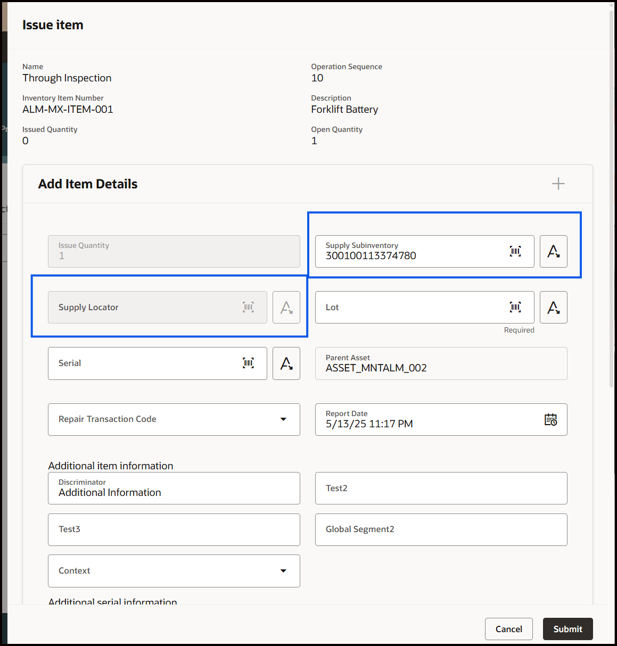The image size is (617, 646).
Task: Click the Parent Asset field
Action: coord(441,363)
